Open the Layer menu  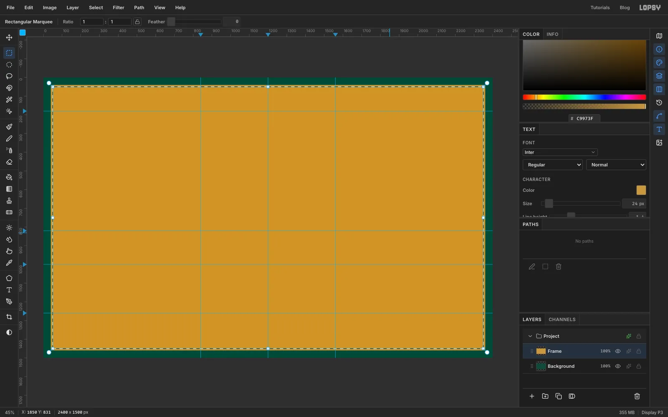(x=73, y=8)
